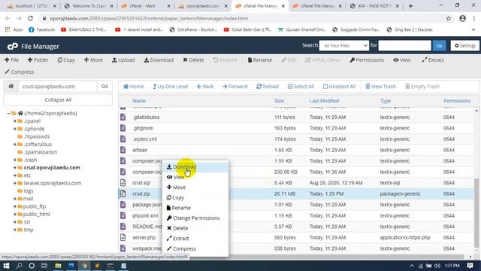The image size is (481, 271).
Task: Expand the .cpanel folder tree node
Action: (15, 121)
